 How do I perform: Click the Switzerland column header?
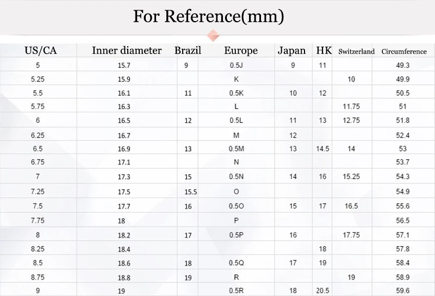pos(357,51)
